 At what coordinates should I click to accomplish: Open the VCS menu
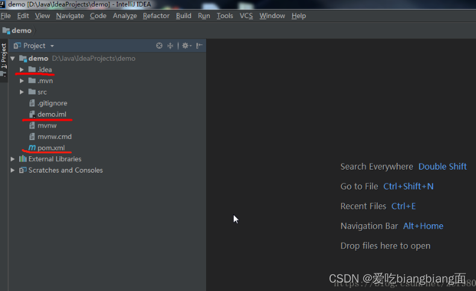tap(246, 16)
